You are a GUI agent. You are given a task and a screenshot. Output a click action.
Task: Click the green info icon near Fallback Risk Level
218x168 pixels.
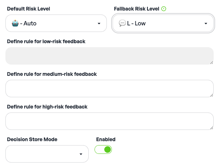click(164, 9)
